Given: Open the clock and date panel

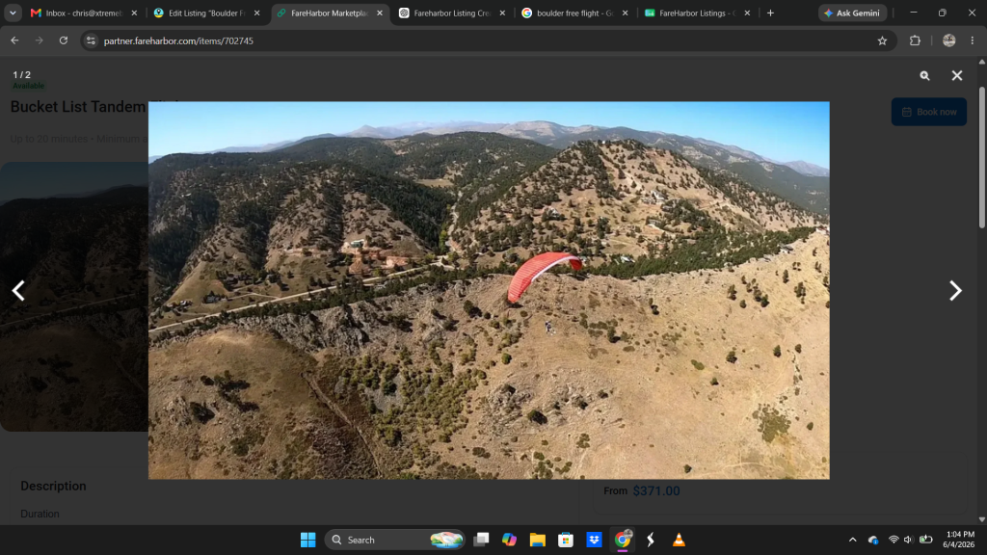Looking at the screenshot, I should [x=958, y=540].
